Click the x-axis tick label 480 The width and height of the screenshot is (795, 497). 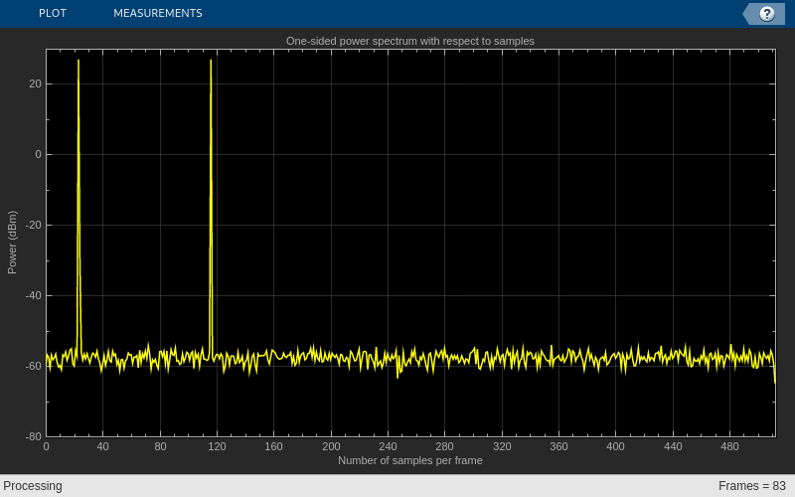pos(729,446)
